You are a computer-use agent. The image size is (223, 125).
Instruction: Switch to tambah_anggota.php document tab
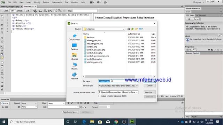10,7
